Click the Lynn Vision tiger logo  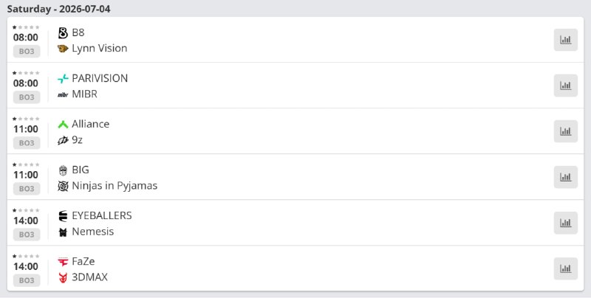click(x=63, y=49)
